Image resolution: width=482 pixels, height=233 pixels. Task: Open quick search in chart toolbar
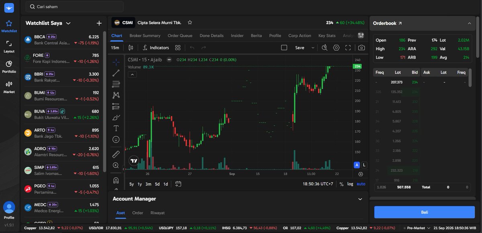click(x=325, y=47)
